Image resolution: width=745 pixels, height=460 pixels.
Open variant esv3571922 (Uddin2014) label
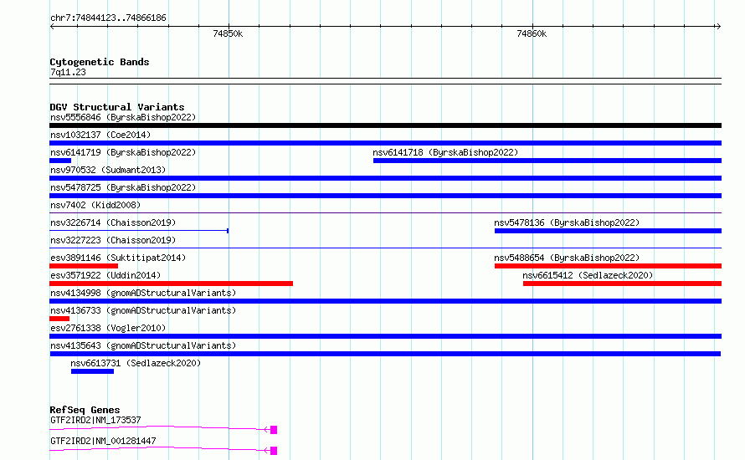point(105,275)
